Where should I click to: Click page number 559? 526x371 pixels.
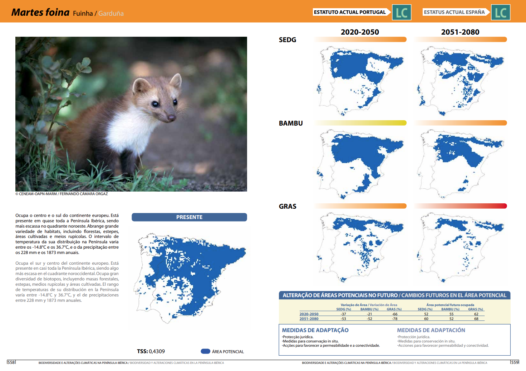[x=515, y=362]
